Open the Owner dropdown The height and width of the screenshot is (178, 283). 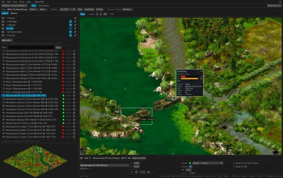[x=208, y=163]
